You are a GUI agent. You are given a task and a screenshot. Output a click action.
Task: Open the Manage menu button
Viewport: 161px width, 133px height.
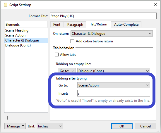click(15, 126)
